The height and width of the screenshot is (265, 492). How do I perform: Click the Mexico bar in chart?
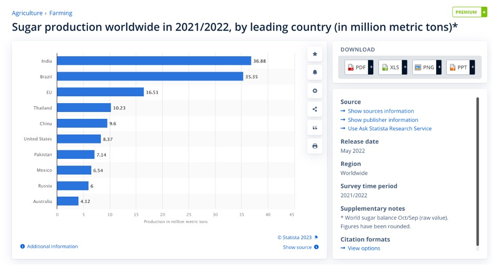74,170
